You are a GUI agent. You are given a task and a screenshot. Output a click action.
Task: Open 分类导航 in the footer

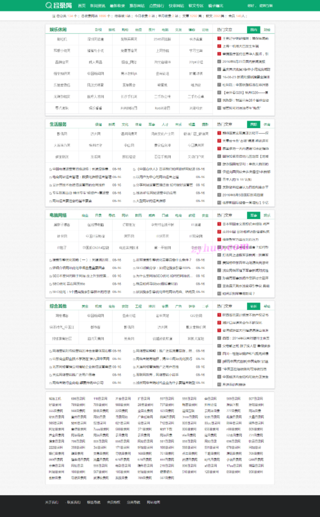pos(134,502)
